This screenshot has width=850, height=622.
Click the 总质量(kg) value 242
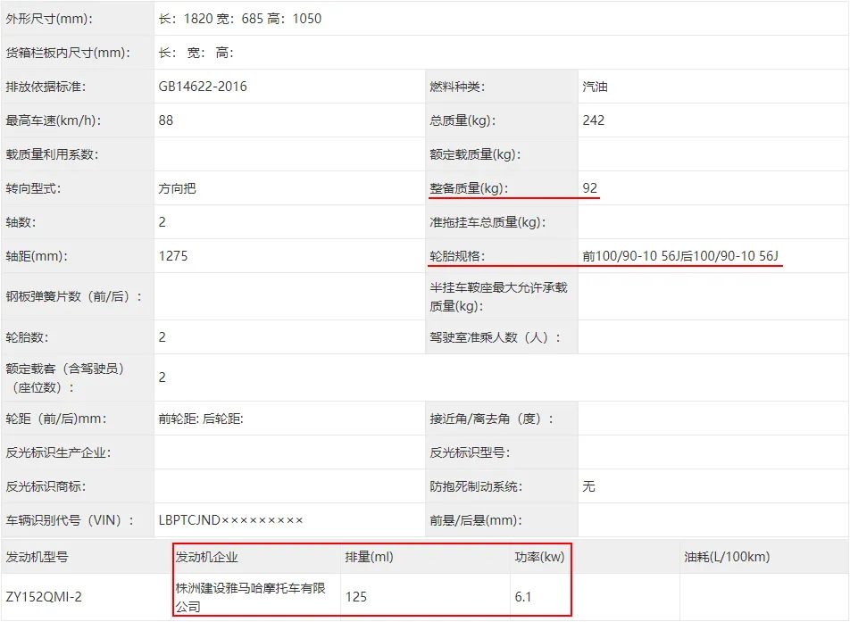coord(592,120)
